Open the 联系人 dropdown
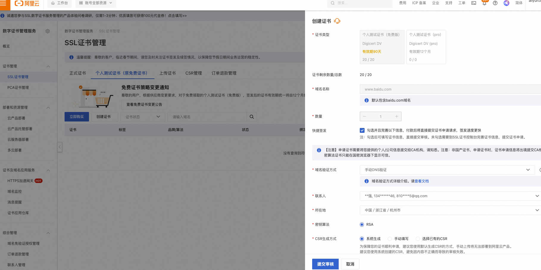Screen dimensions: 541x270 (x=450, y=196)
